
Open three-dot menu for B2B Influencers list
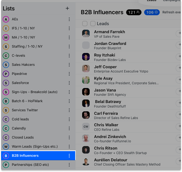click(69, 156)
